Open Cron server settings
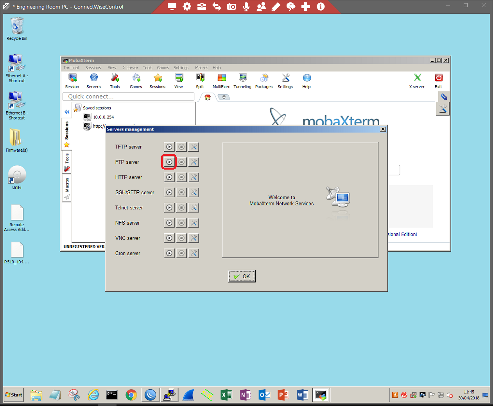Screen dimensions: 493x406 (194, 254)
